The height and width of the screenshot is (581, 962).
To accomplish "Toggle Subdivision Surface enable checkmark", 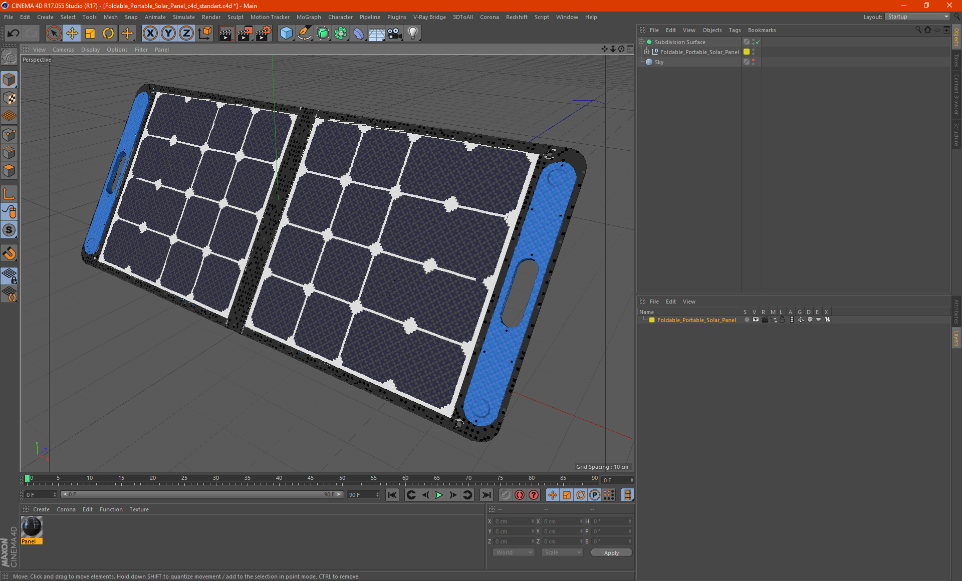I will point(758,42).
